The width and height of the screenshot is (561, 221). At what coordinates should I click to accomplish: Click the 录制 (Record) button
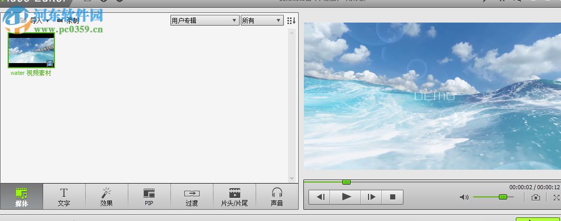(68, 21)
